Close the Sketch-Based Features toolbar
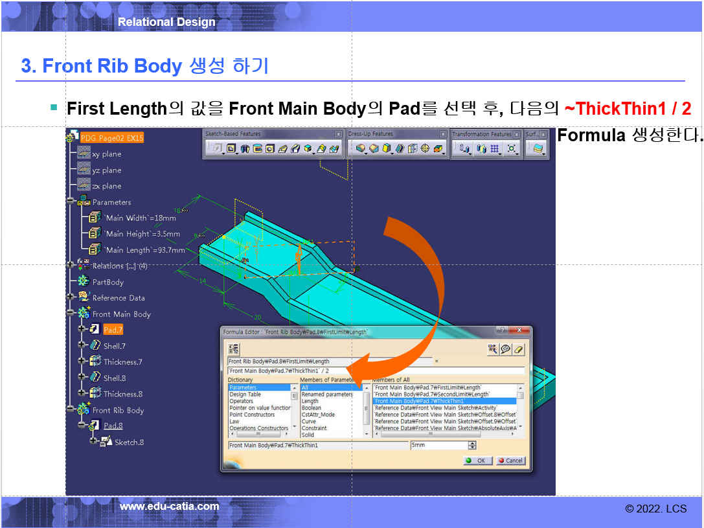704x528 pixels. 337,134
